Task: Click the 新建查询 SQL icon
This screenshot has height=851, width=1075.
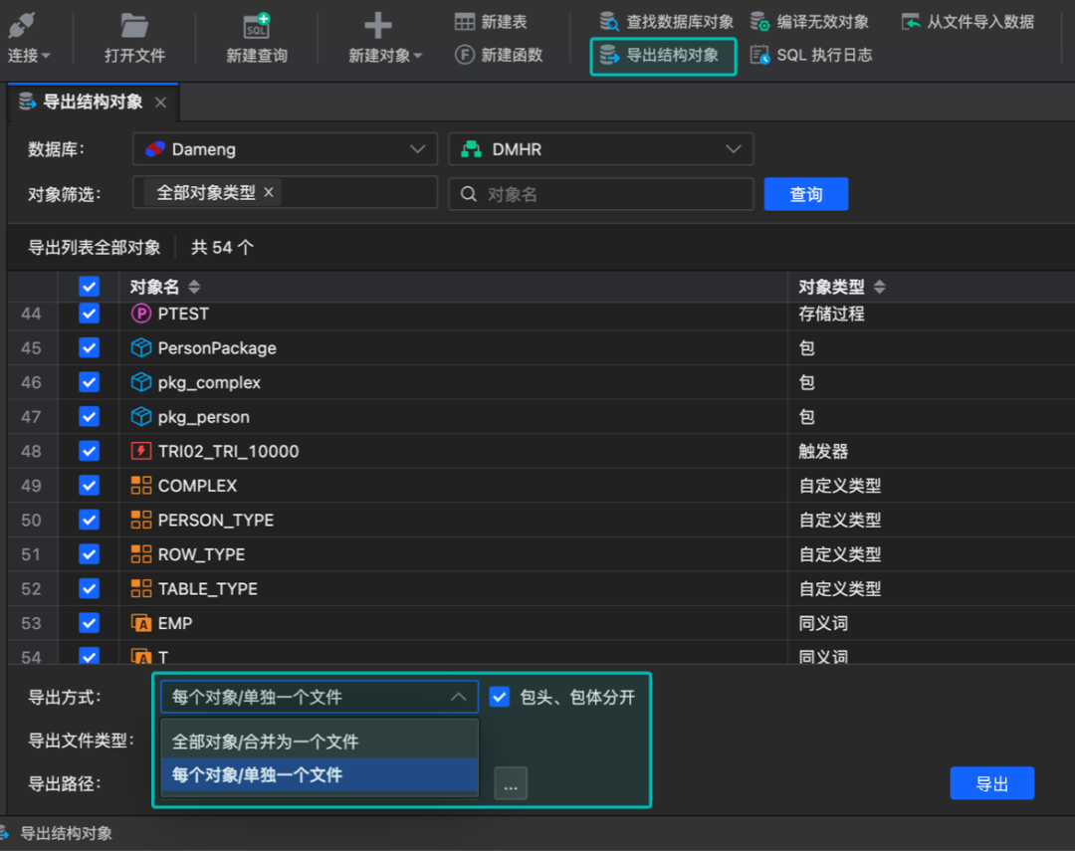Action: pos(257,26)
